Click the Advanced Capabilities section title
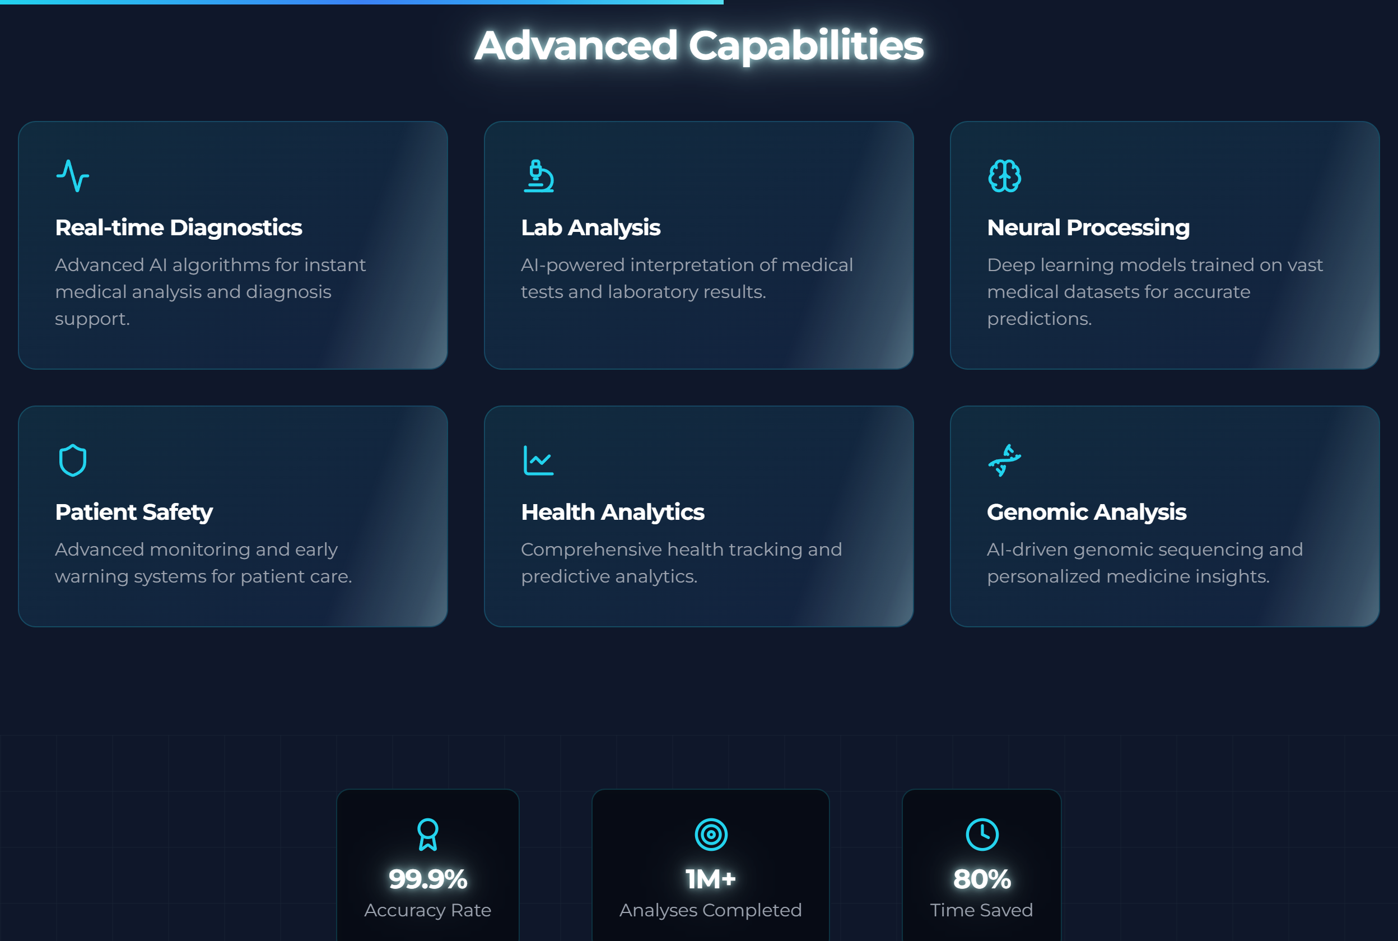The height and width of the screenshot is (941, 1398). 698,45
